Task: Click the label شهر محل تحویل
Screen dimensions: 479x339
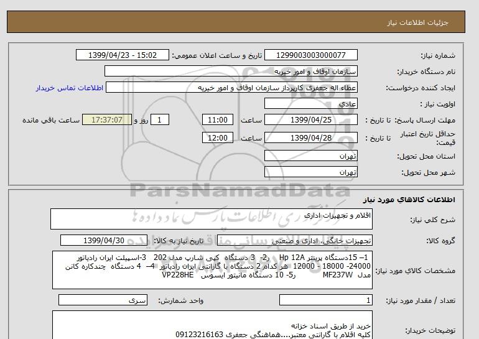Action: [x=428, y=172]
